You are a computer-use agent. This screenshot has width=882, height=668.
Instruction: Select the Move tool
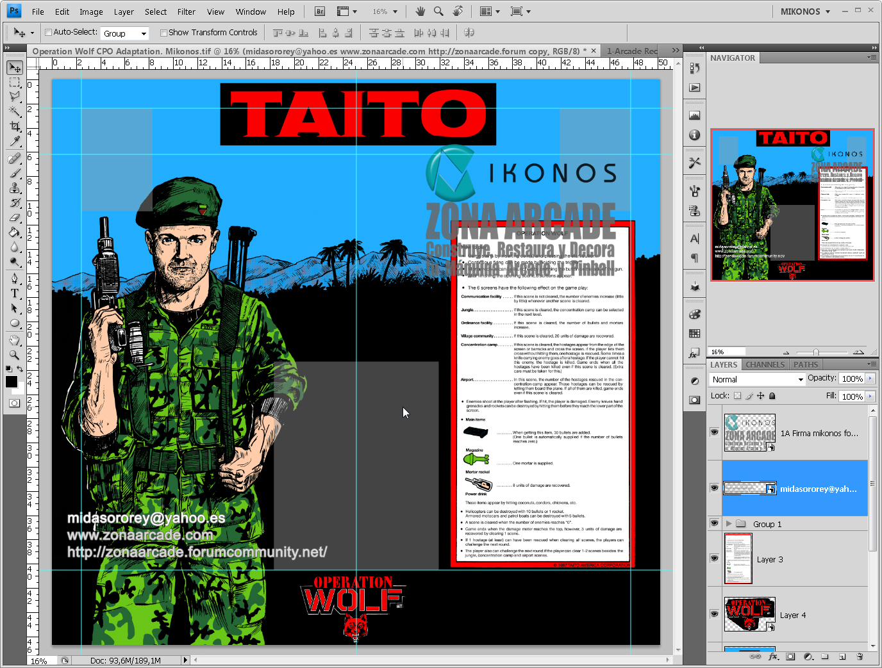tap(14, 67)
